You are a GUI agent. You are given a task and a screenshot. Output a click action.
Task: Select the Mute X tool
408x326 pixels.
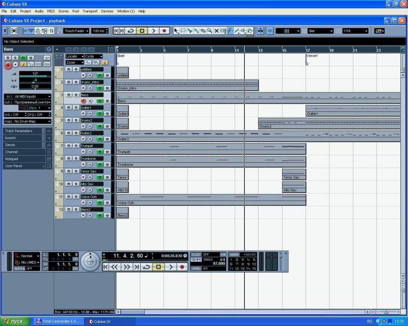216,31
